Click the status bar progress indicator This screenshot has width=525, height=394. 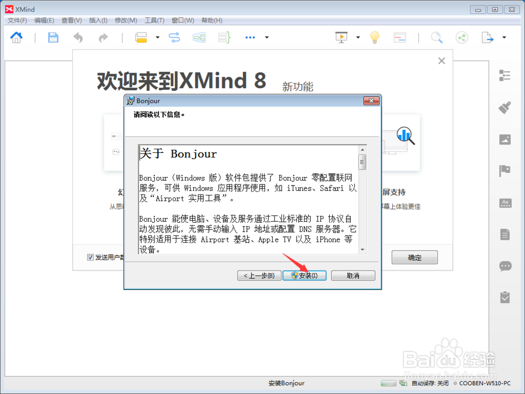pos(388,383)
